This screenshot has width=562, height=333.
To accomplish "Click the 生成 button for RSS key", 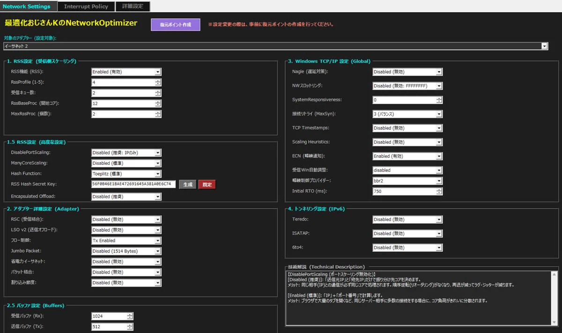I will point(188,185).
